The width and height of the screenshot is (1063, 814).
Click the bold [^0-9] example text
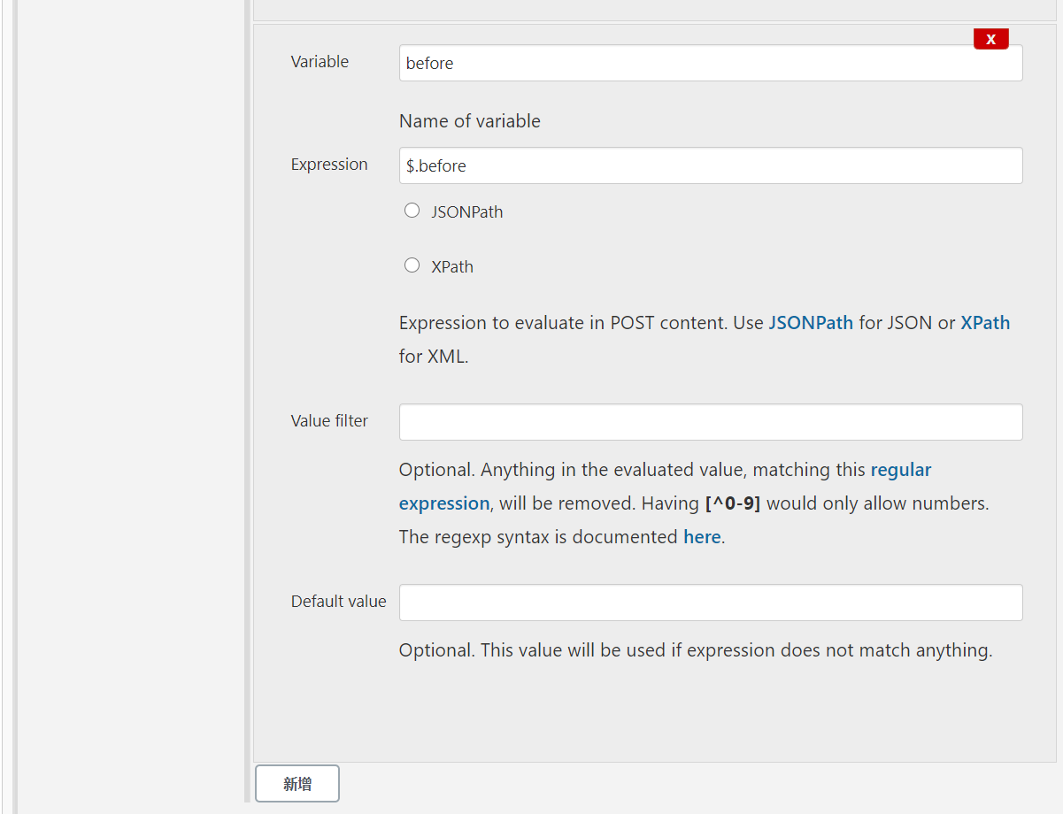pyautogui.click(x=732, y=503)
